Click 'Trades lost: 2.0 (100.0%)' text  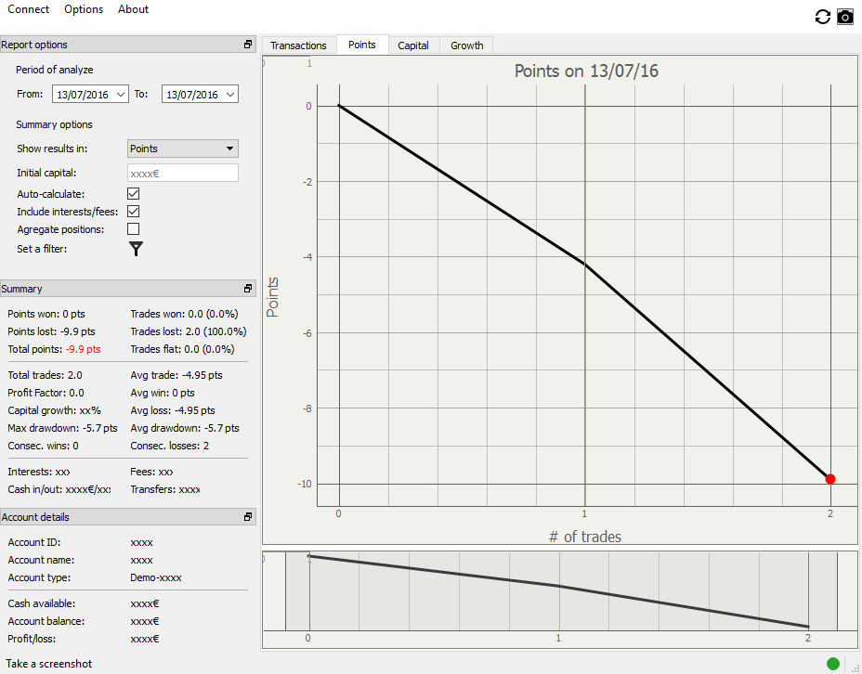(188, 331)
